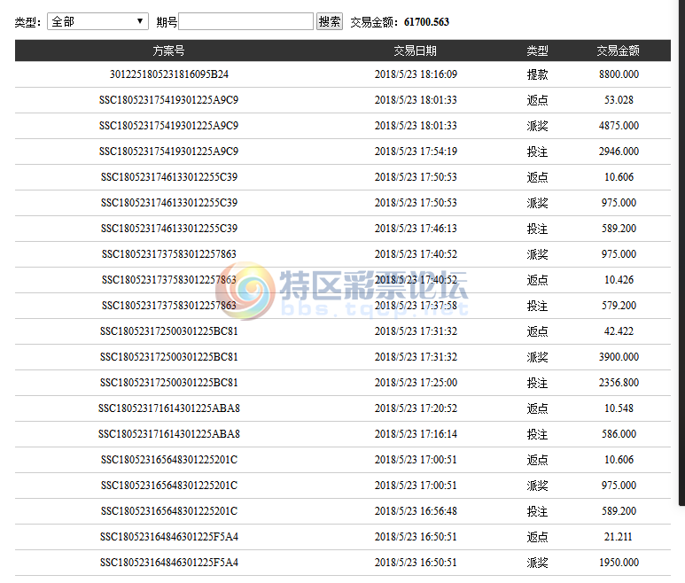Focus the 期号 input field
Screen dimensions: 685x583
click(246, 21)
